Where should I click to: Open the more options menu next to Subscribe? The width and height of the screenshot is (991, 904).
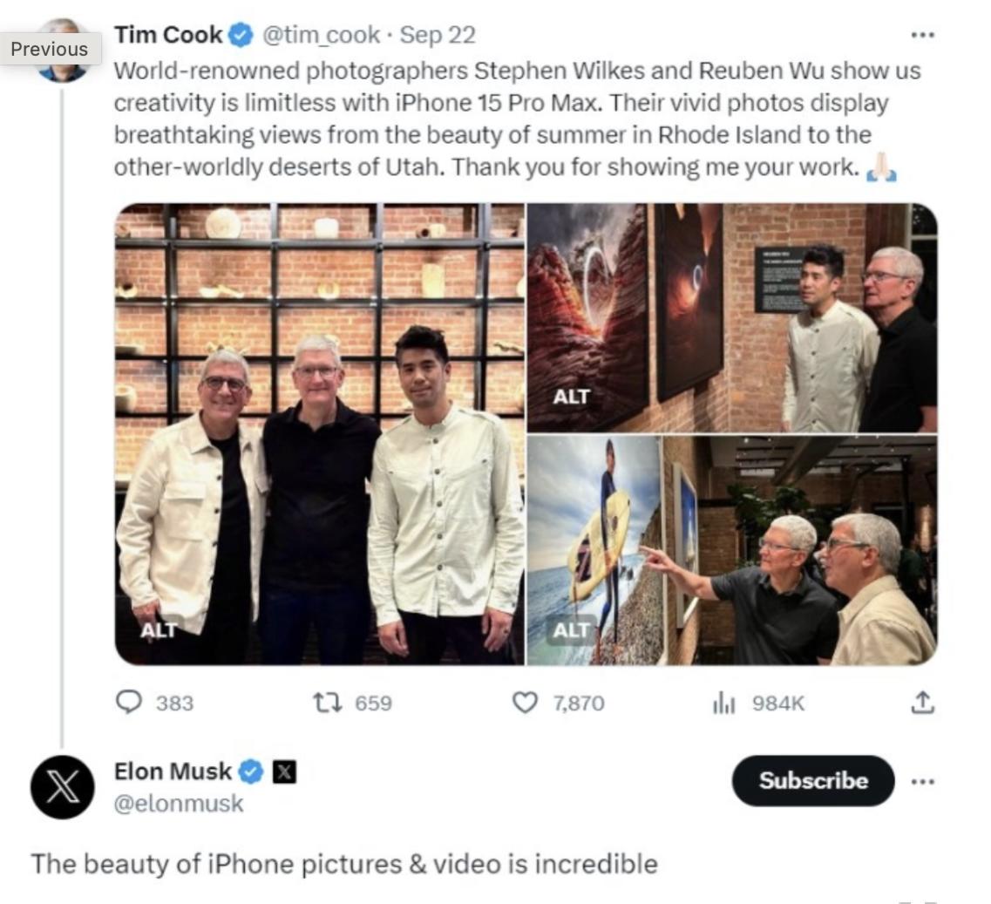[922, 781]
